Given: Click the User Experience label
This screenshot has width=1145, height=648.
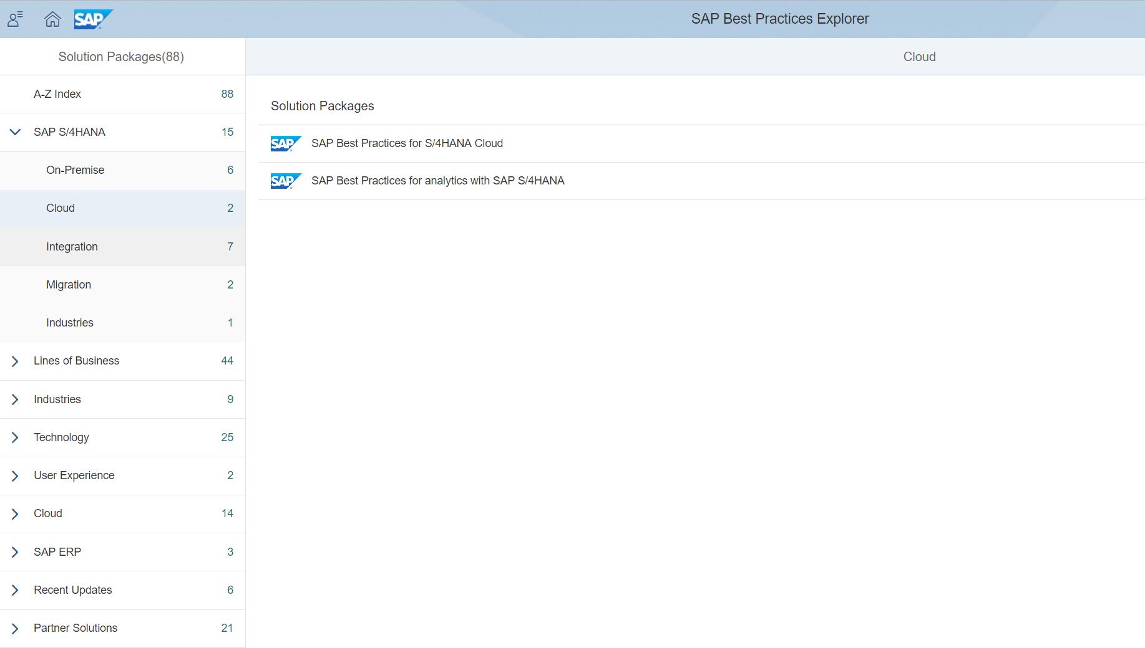Looking at the screenshot, I should (x=74, y=475).
